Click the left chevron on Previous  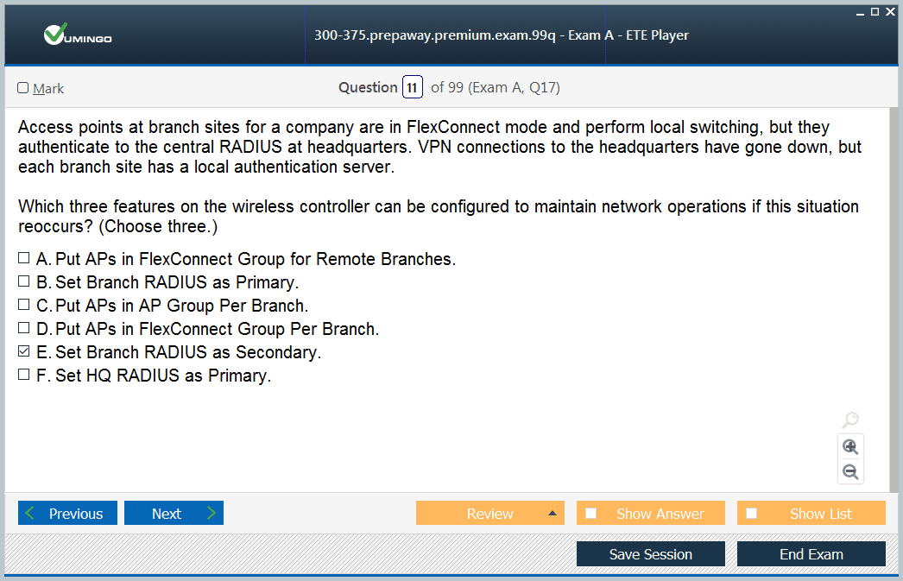(30, 513)
